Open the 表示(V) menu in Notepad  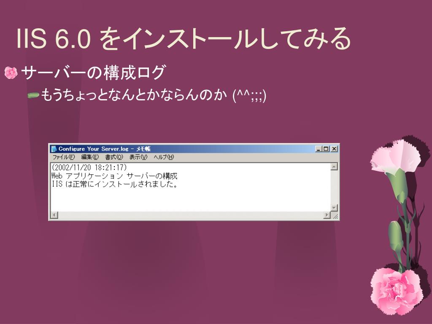click(x=138, y=157)
